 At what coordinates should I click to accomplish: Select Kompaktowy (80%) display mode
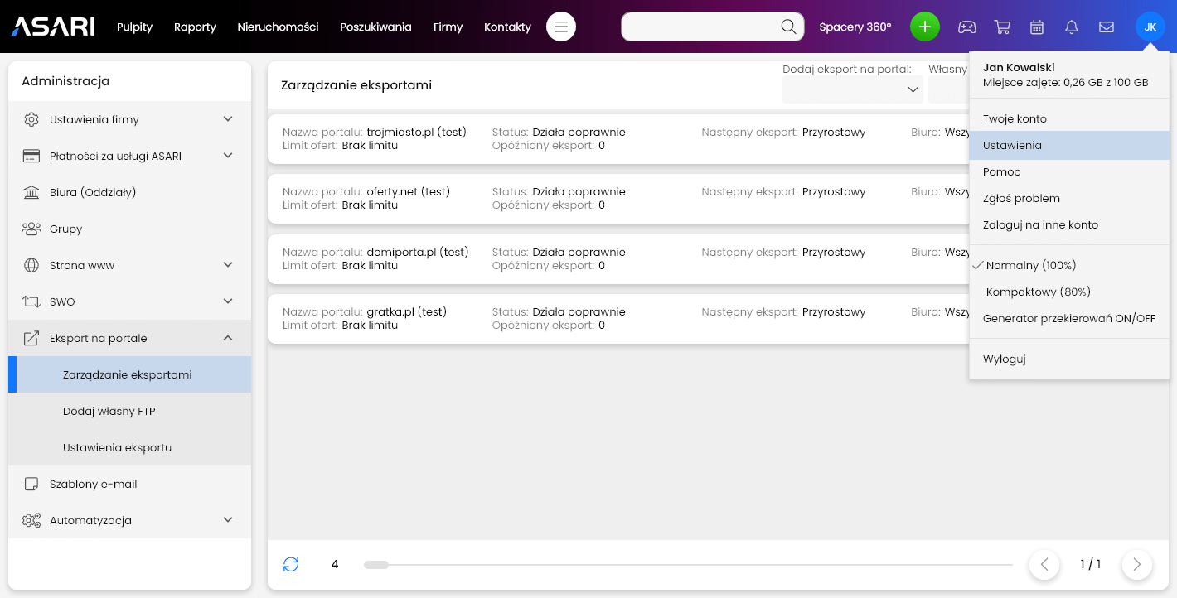point(1038,292)
